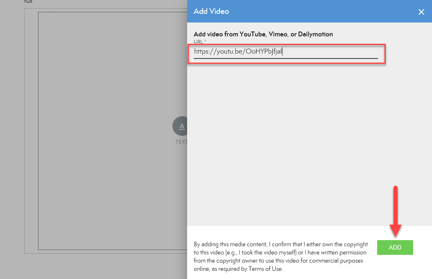This screenshot has height=279, width=432.
Task: Click the word Dailymotion in the heading
Action: pyautogui.click(x=315, y=34)
